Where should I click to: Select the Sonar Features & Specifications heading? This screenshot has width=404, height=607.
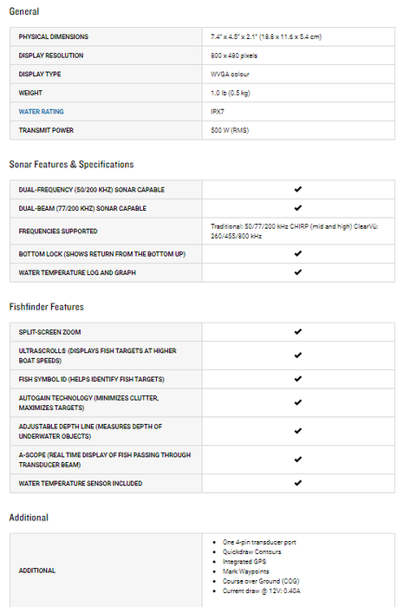point(72,165)
